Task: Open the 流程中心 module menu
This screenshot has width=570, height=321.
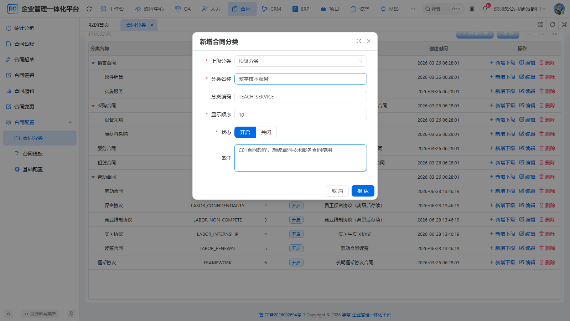Action: (150, 9)
